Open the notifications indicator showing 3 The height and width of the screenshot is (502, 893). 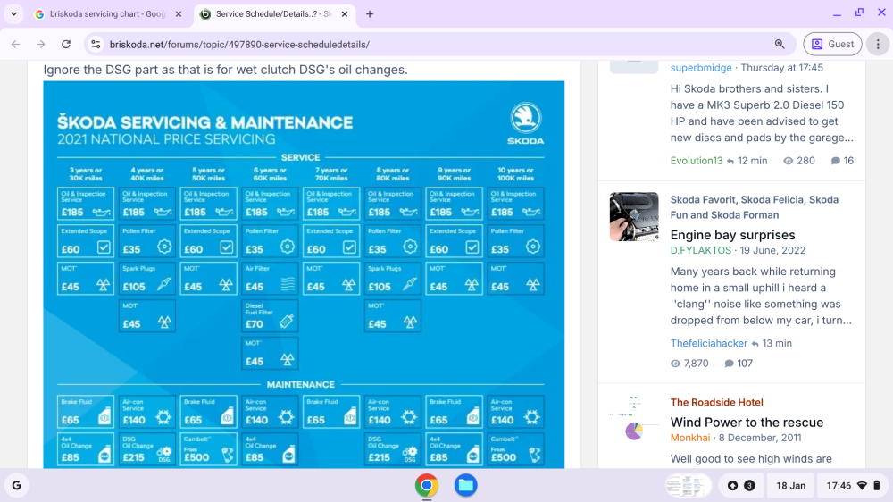741,486
